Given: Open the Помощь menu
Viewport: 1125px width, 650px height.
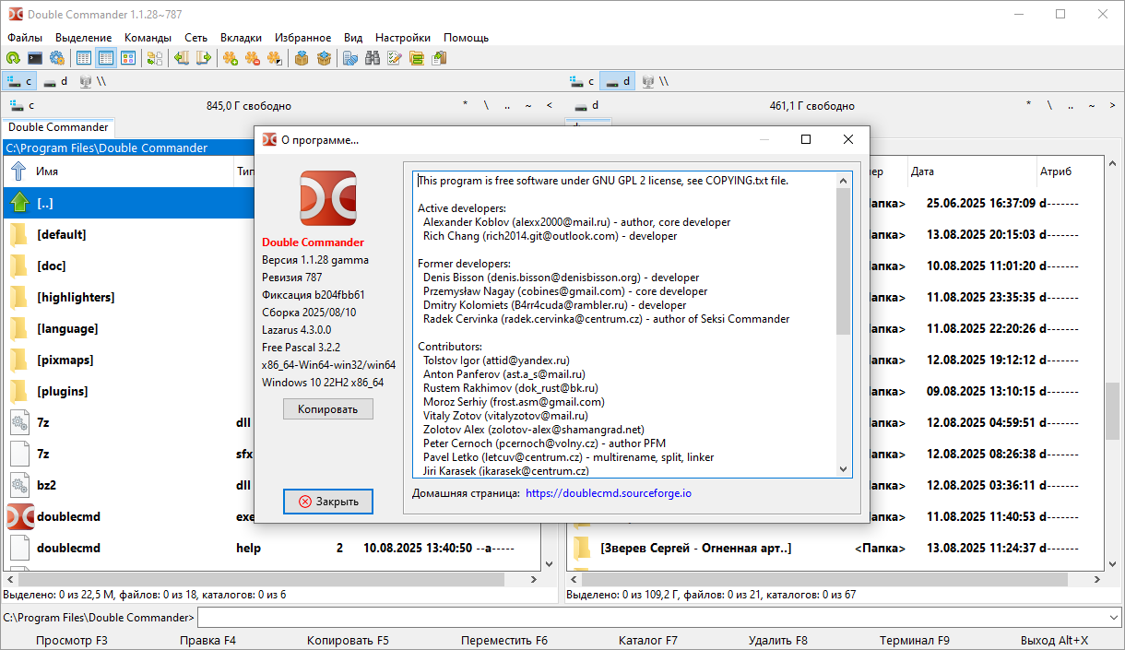Looking at the screenshot, I should (466, 38).
